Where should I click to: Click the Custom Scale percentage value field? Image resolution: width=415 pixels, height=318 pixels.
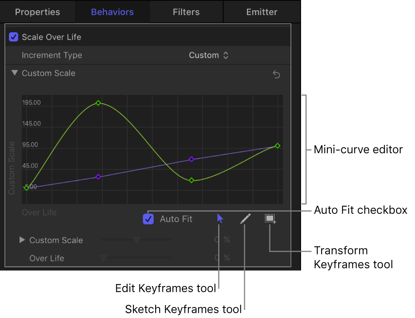point(217,240)
